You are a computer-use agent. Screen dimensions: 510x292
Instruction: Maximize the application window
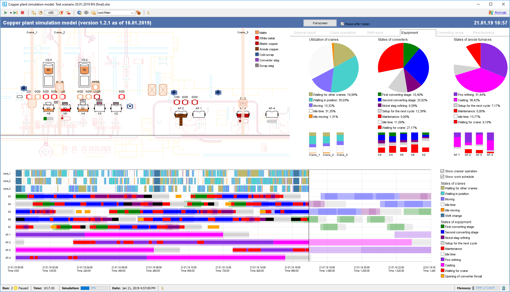[x=491, y=4]
